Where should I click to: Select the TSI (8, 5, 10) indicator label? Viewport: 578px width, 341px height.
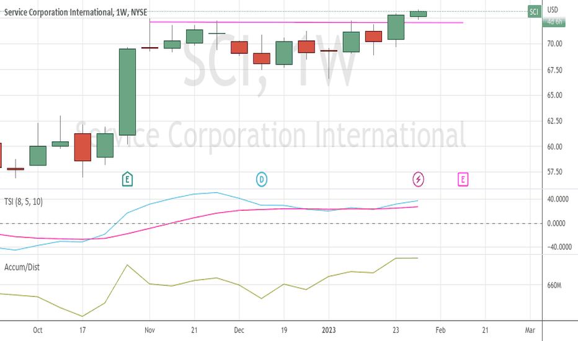click(23, 201)
